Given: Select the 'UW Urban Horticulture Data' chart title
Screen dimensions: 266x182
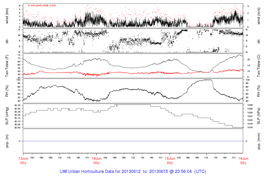Looking at the screenshot, I should 133,172.
